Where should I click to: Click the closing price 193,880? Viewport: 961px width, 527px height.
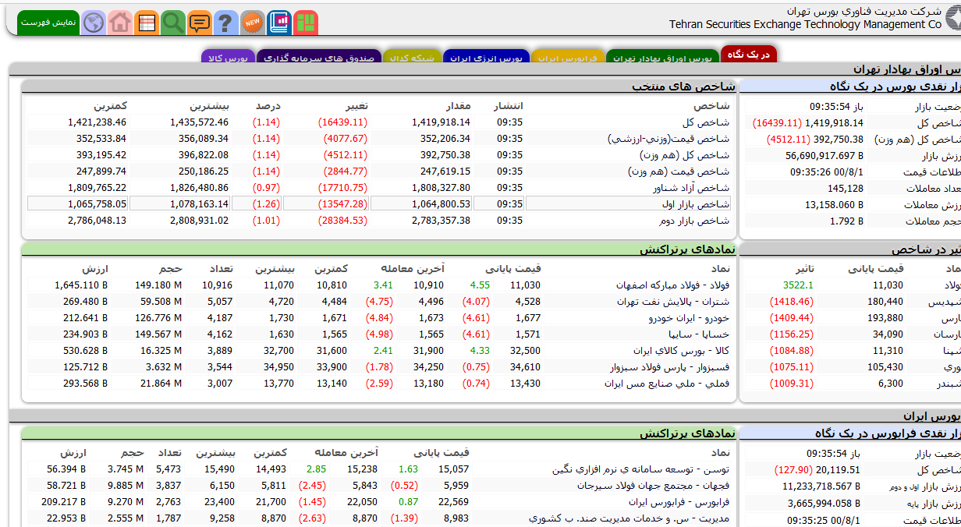(x=885, y=318)
